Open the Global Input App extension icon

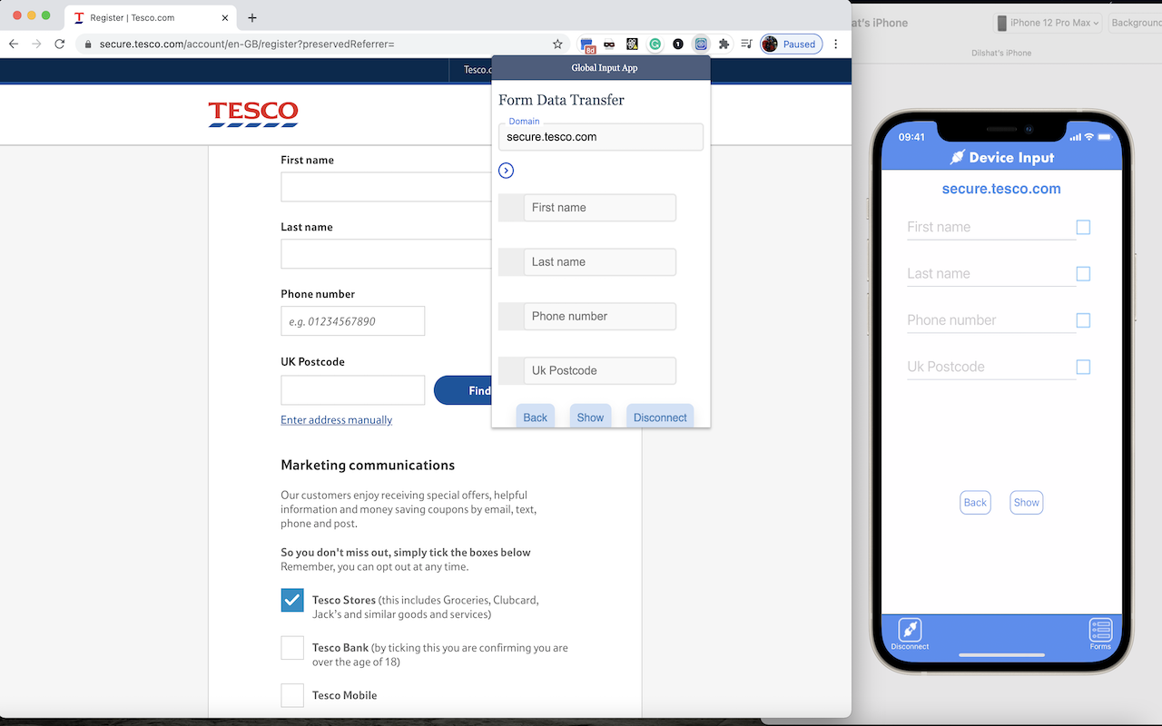coord(701,44)
